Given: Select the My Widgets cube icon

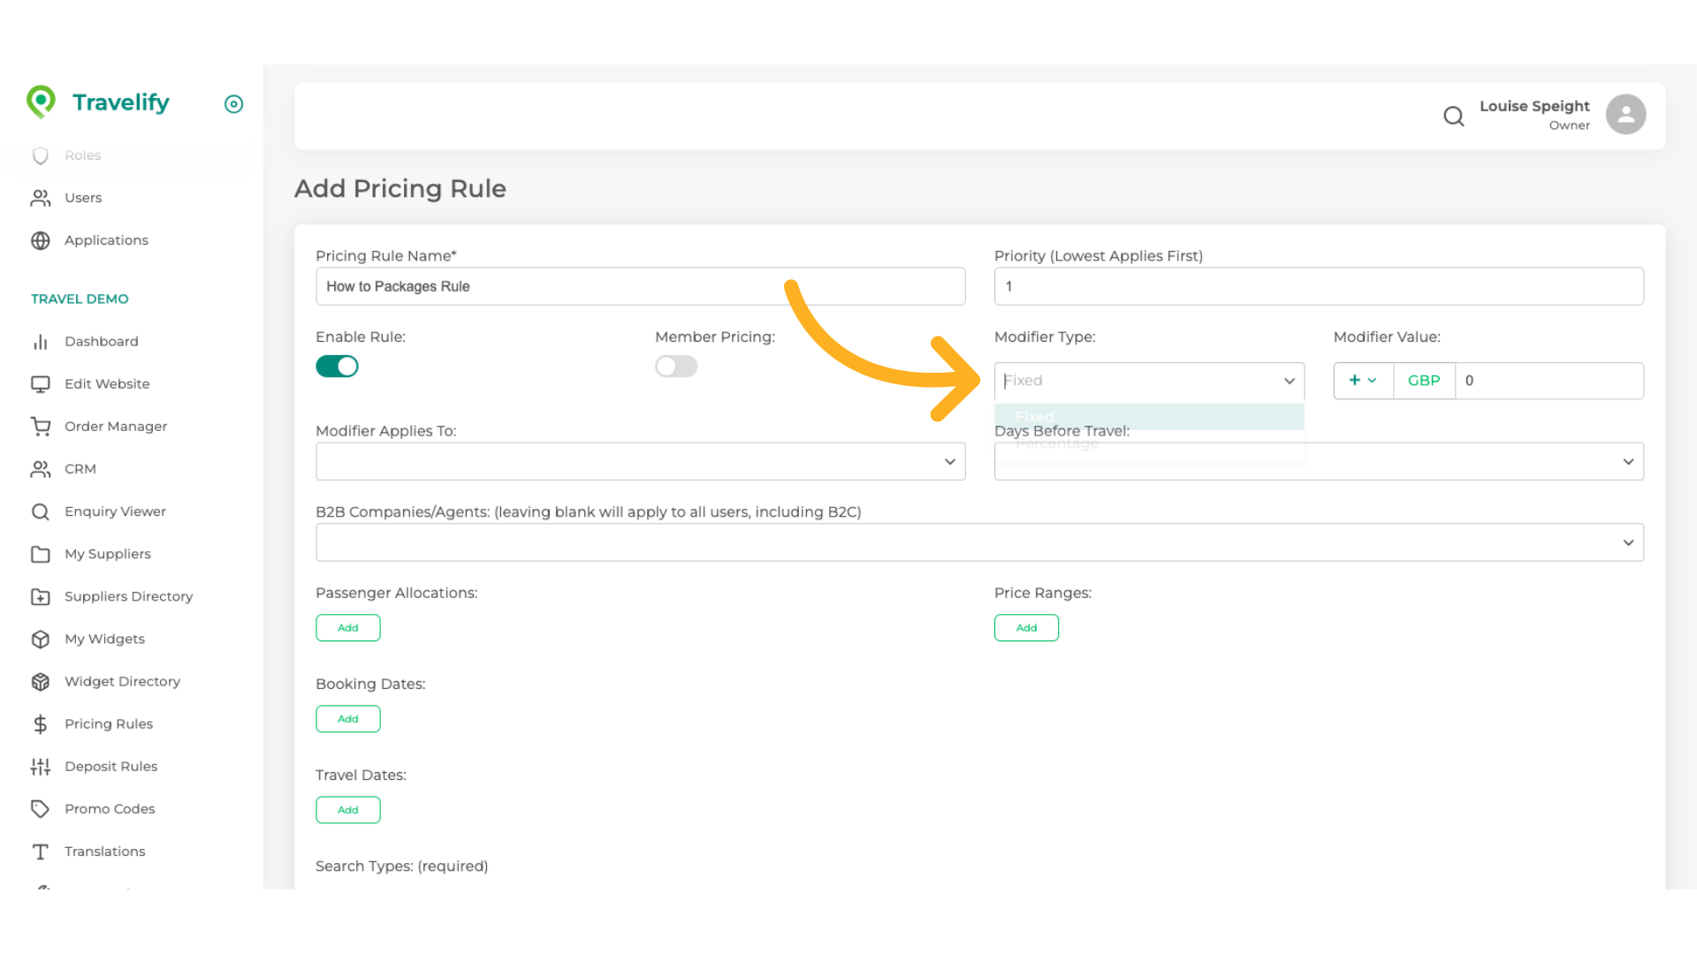Looking at the screenshot, I should (x=41, y=639).
